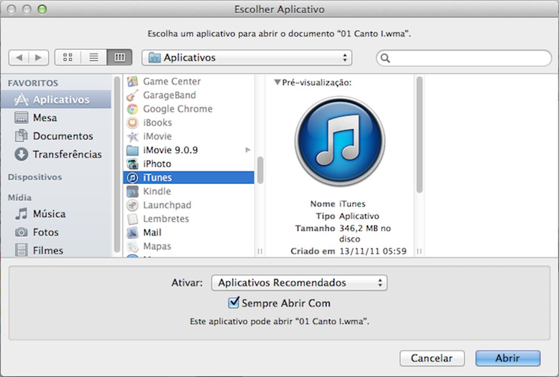Switch to column view

tap(119, 57)
